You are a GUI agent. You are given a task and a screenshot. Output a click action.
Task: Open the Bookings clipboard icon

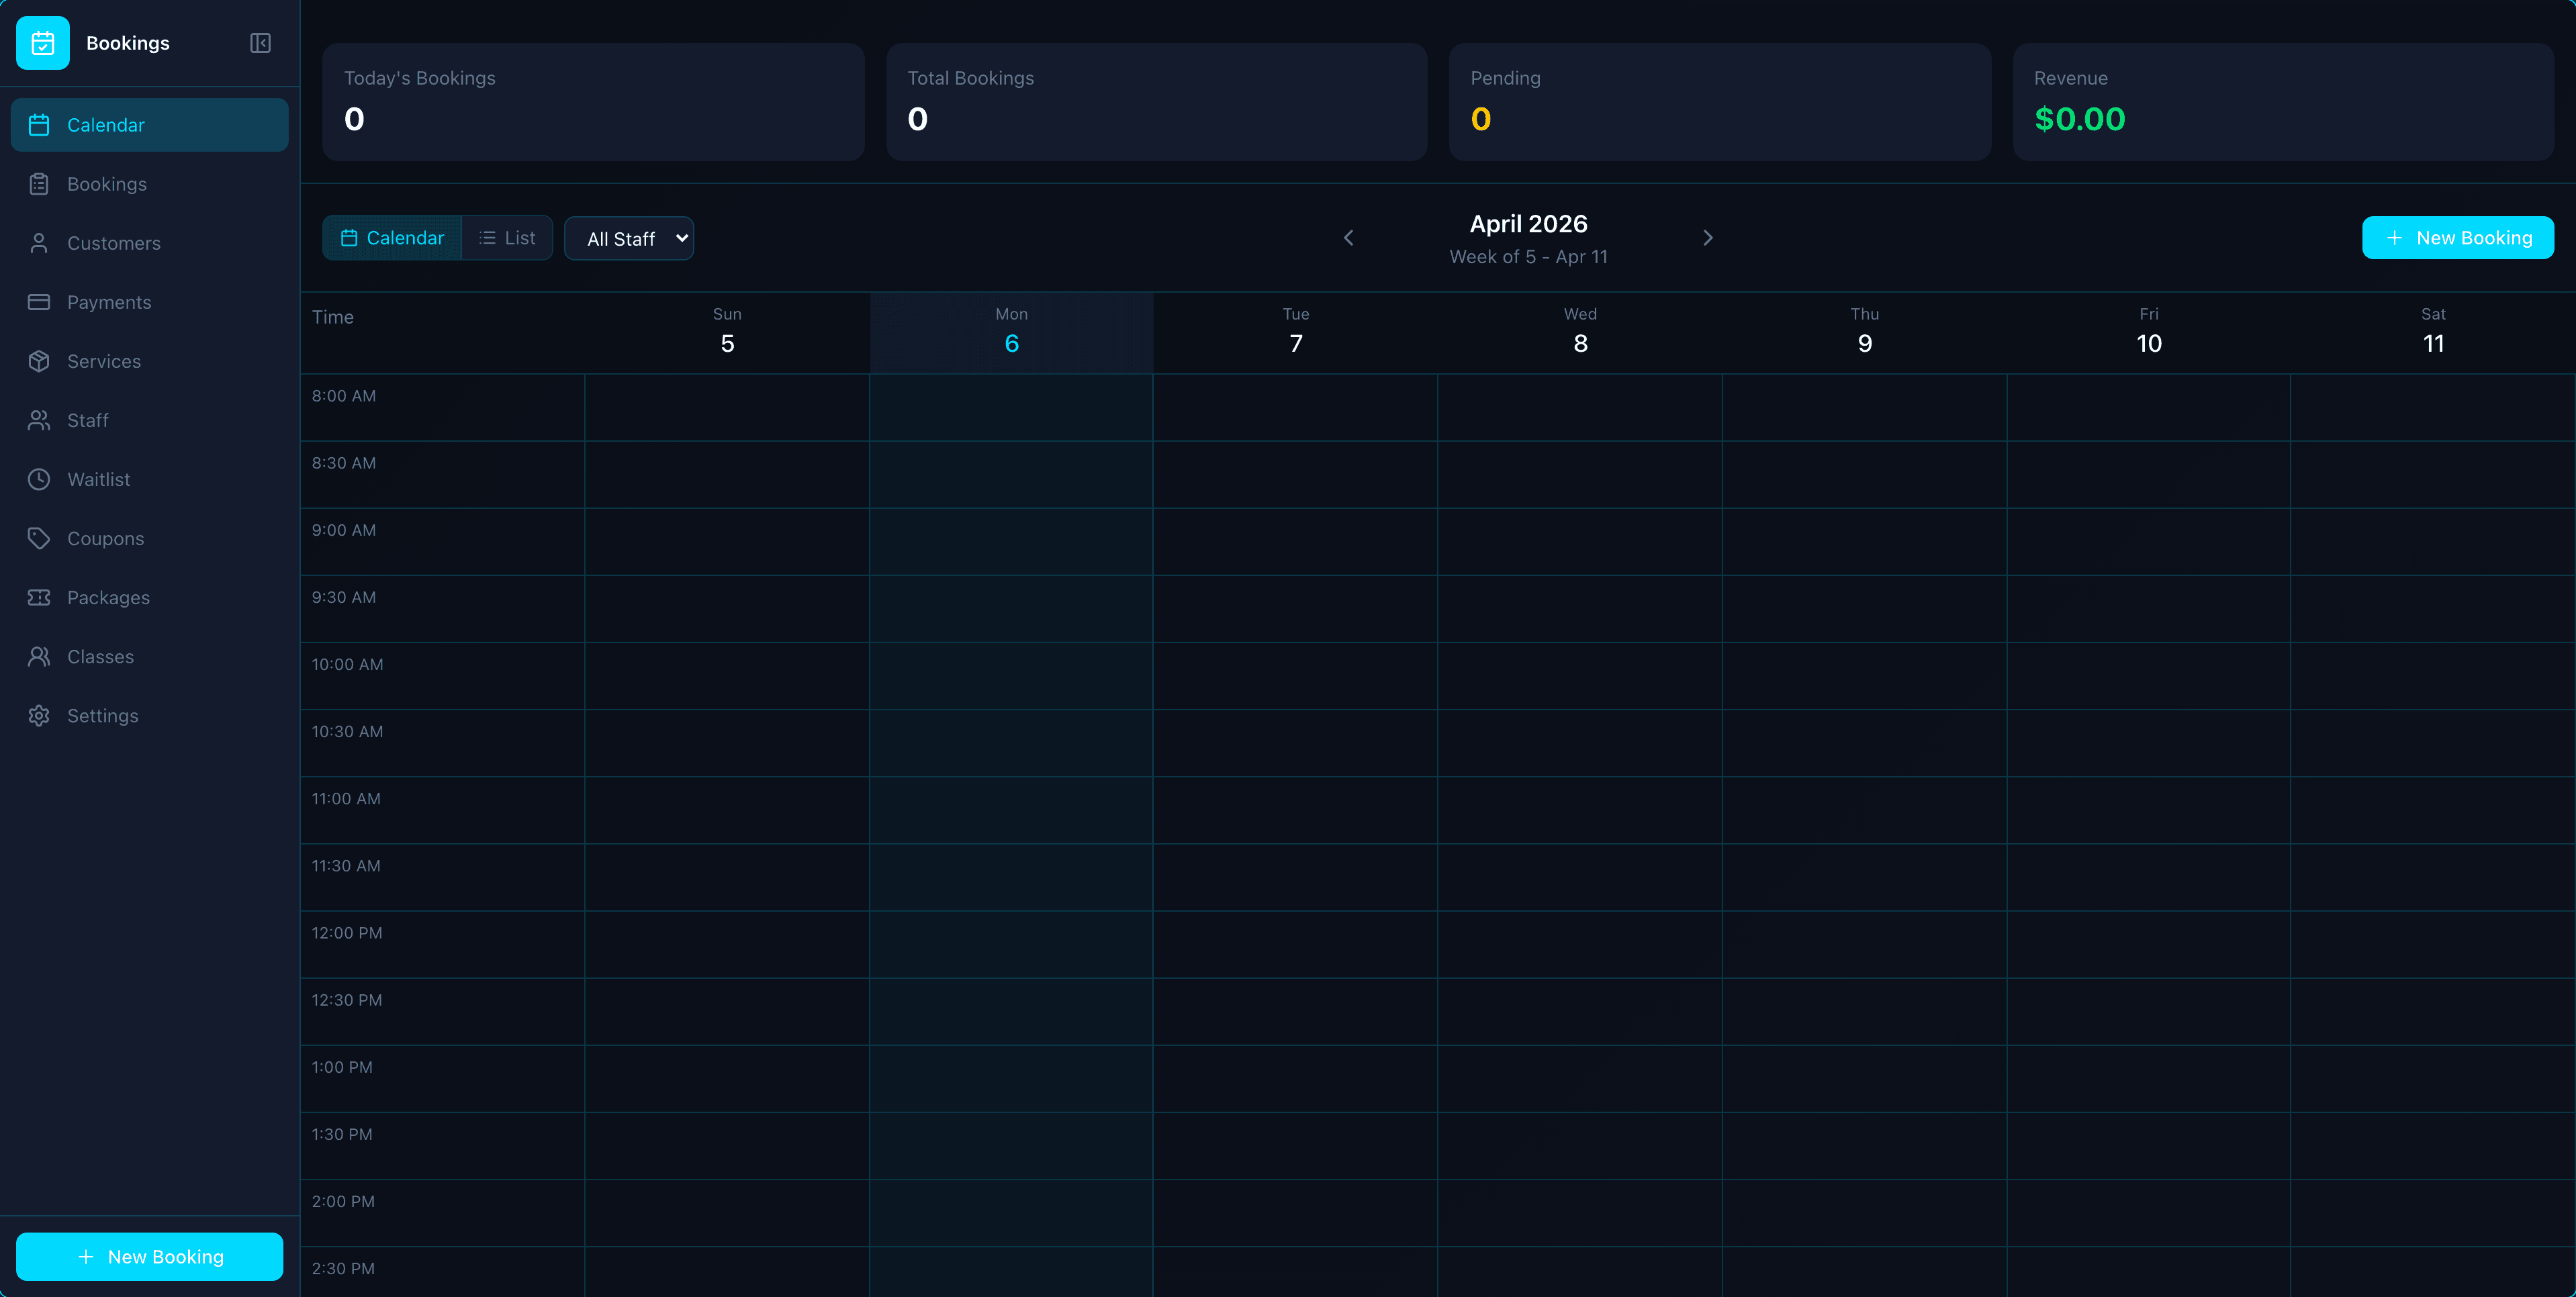coord(39,184)
